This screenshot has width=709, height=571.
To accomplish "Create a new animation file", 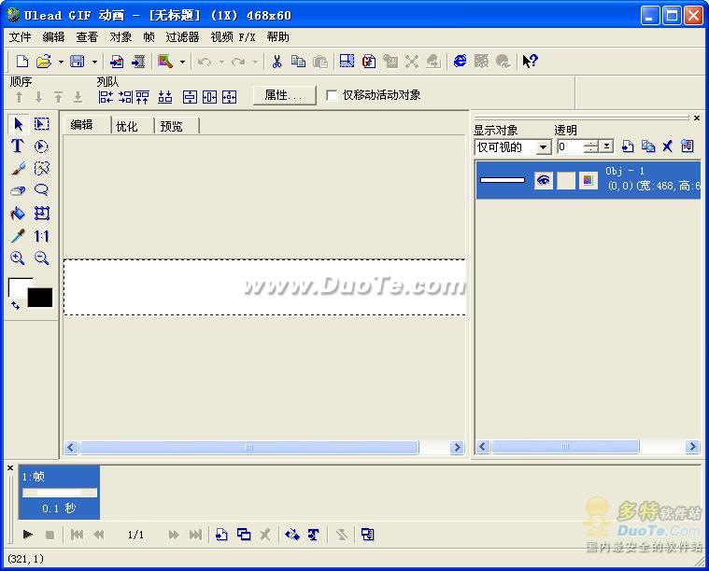I will 22,61.
